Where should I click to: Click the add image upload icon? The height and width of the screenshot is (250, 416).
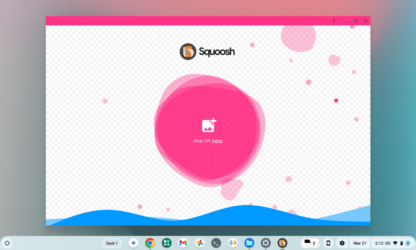(209, 125)
